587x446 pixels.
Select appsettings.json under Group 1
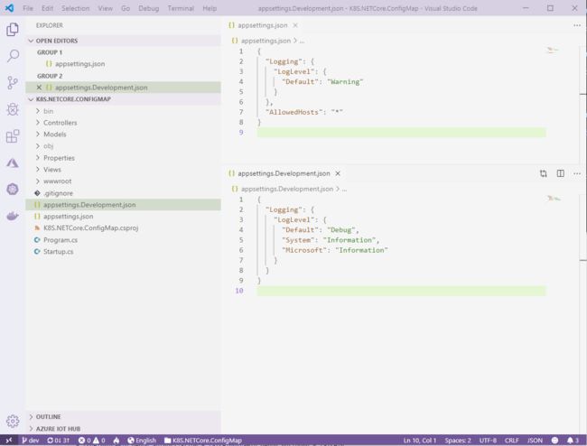[124, 64]
